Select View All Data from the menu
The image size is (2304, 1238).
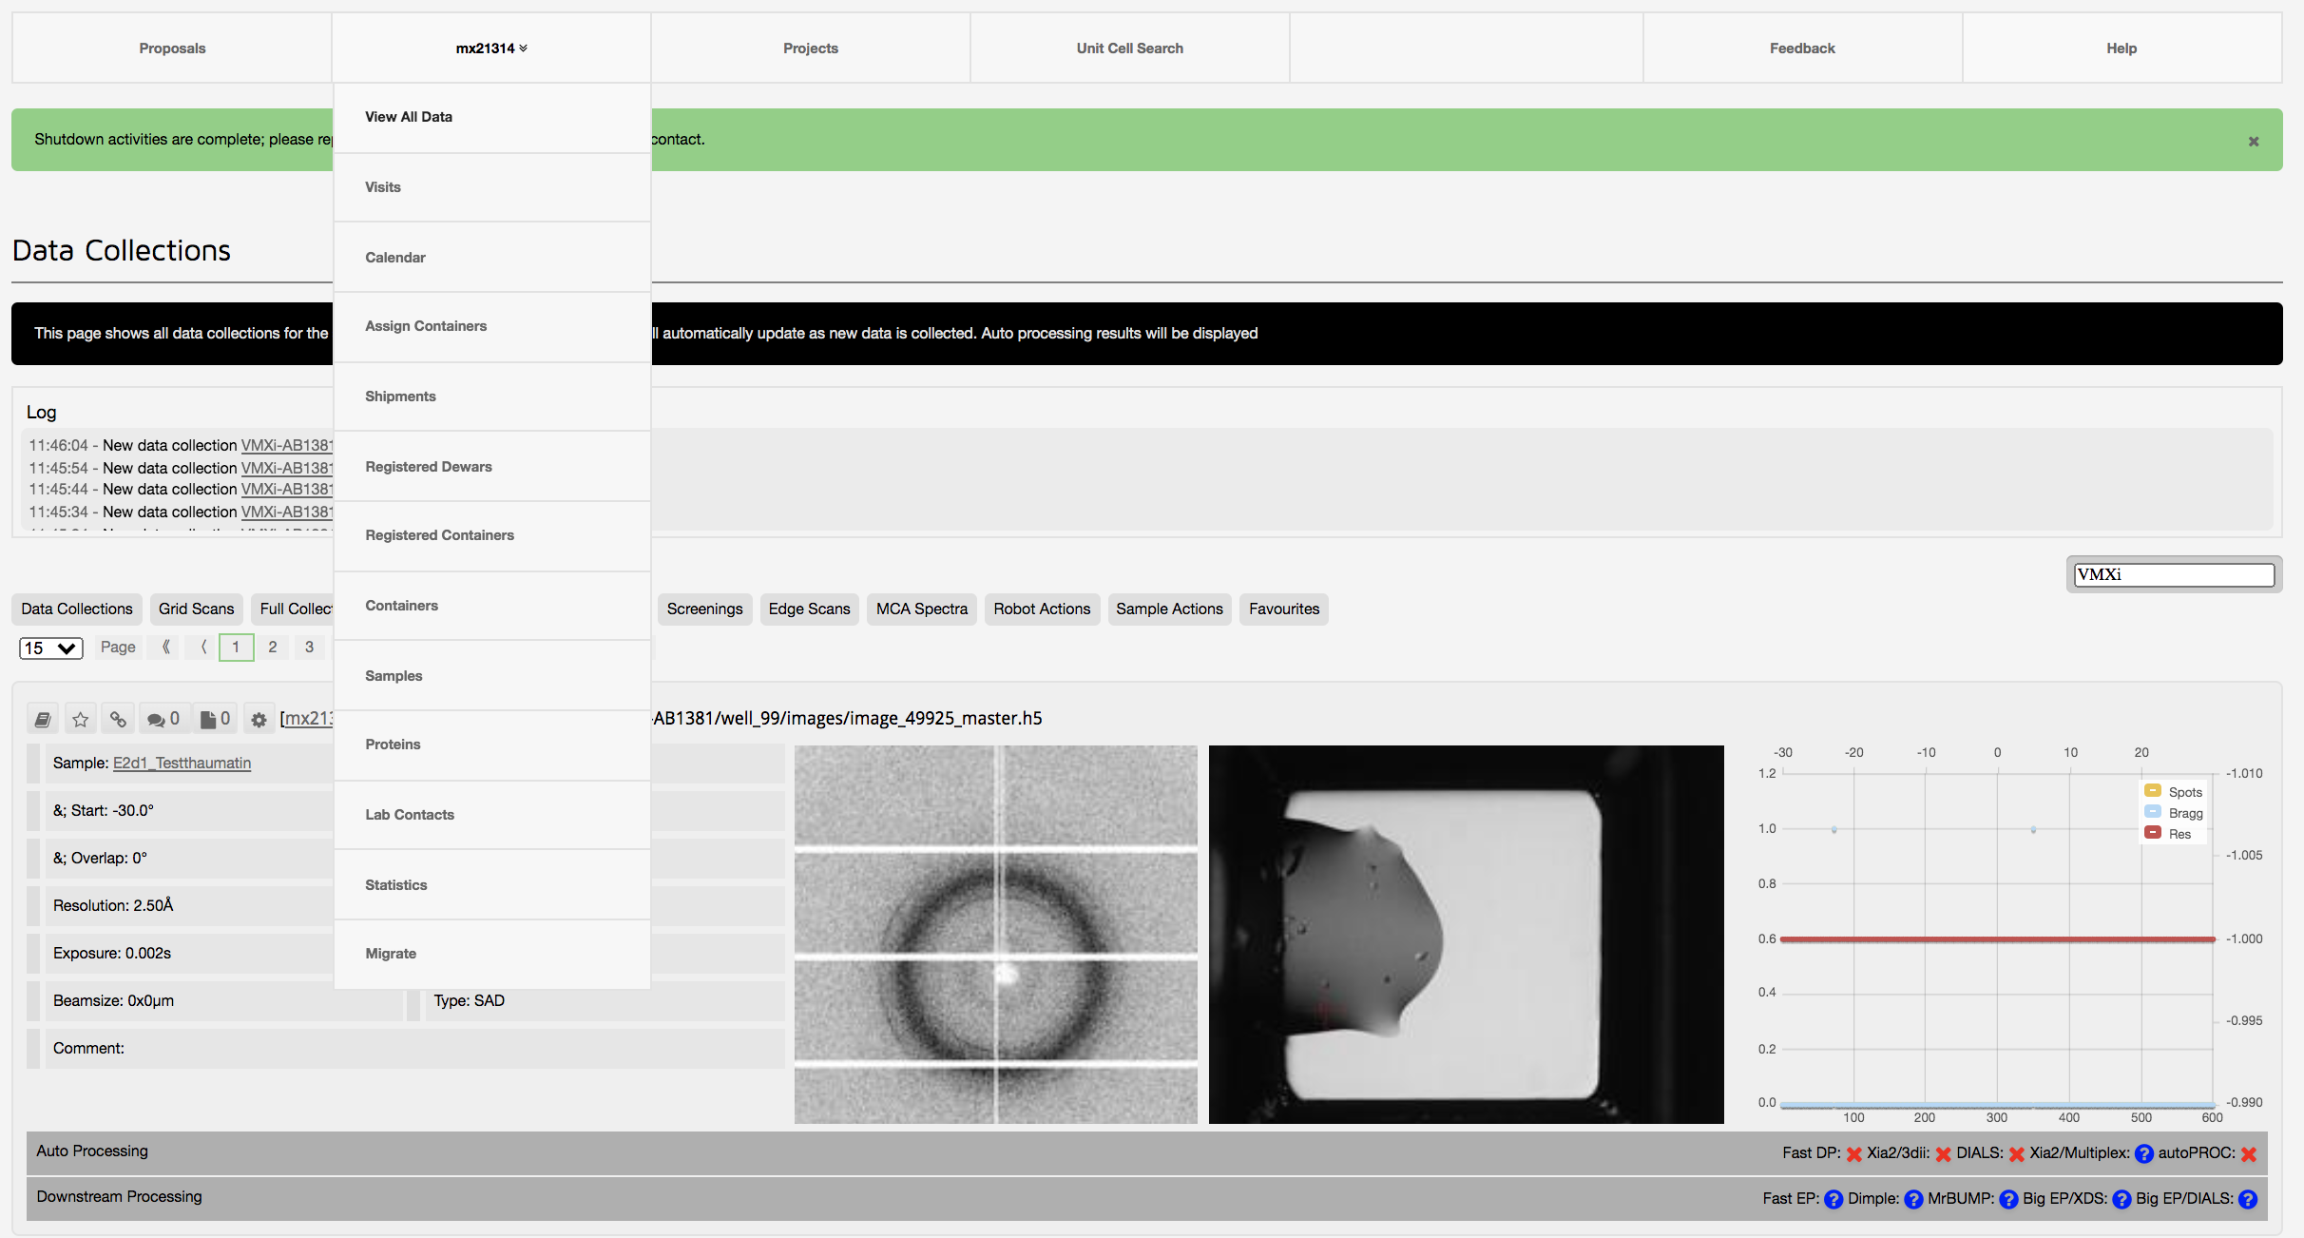pos(409,116)
